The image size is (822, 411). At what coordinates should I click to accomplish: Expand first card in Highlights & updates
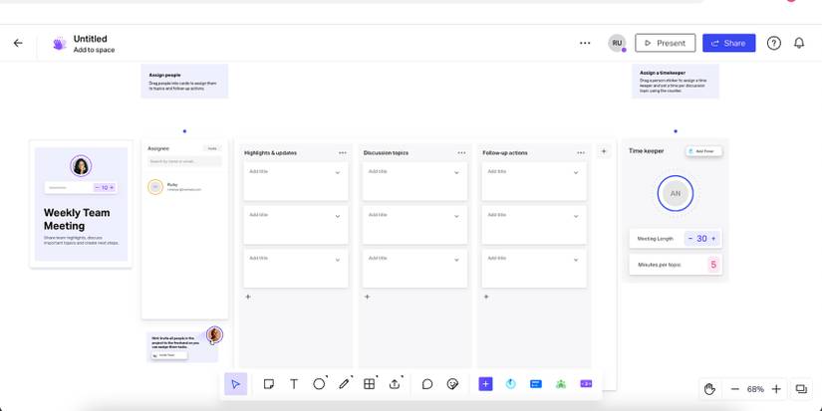(x=338, y=173)
